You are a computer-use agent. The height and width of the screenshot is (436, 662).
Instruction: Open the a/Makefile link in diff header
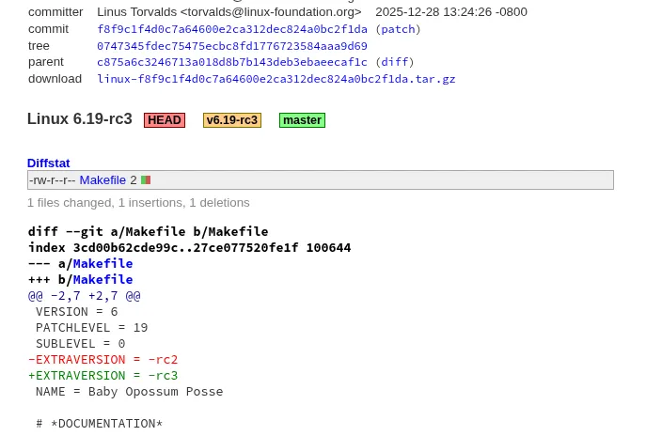pos(102,263)
